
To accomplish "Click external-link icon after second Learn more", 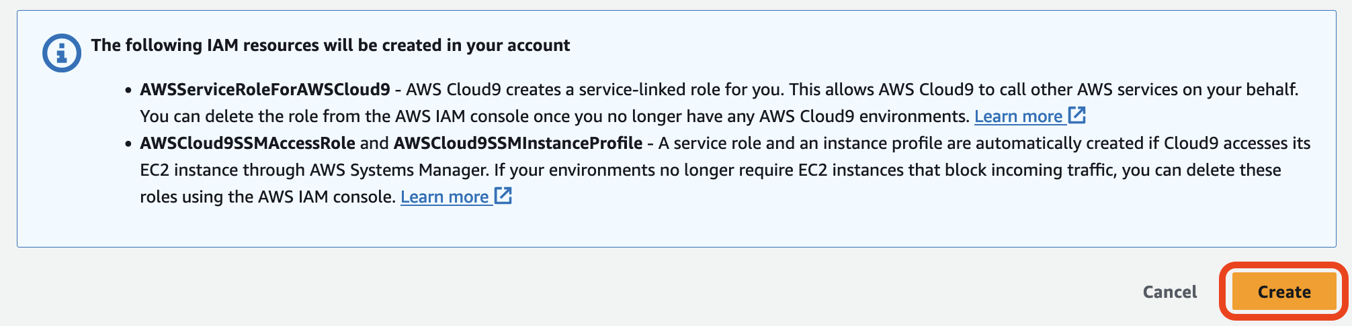I will tap(503, 196).
